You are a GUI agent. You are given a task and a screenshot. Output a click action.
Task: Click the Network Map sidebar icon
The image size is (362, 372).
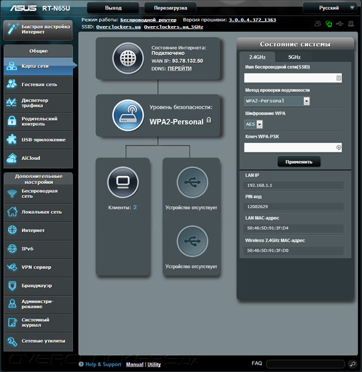12,66
